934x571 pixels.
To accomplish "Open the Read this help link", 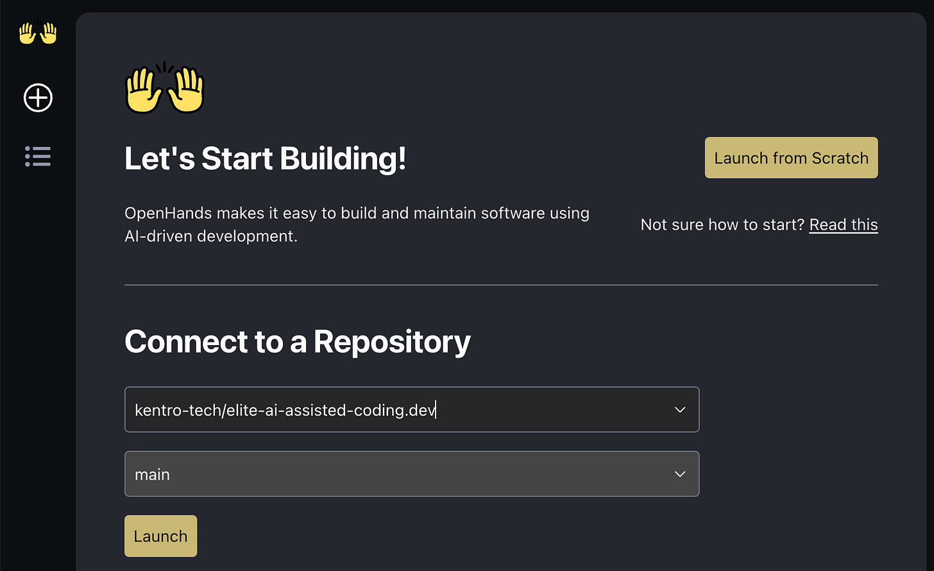I will 843,225.
